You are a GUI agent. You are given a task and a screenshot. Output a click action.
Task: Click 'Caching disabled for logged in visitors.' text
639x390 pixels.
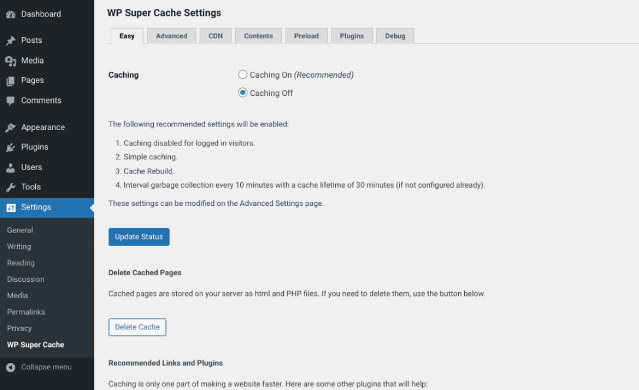(x=189, y=144)
